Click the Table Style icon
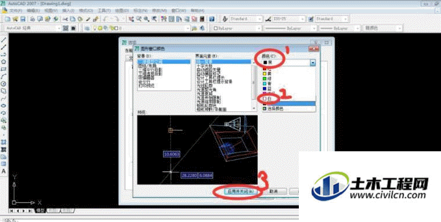Viewport: 441px width, 222px height. click(x=311, y=19)
